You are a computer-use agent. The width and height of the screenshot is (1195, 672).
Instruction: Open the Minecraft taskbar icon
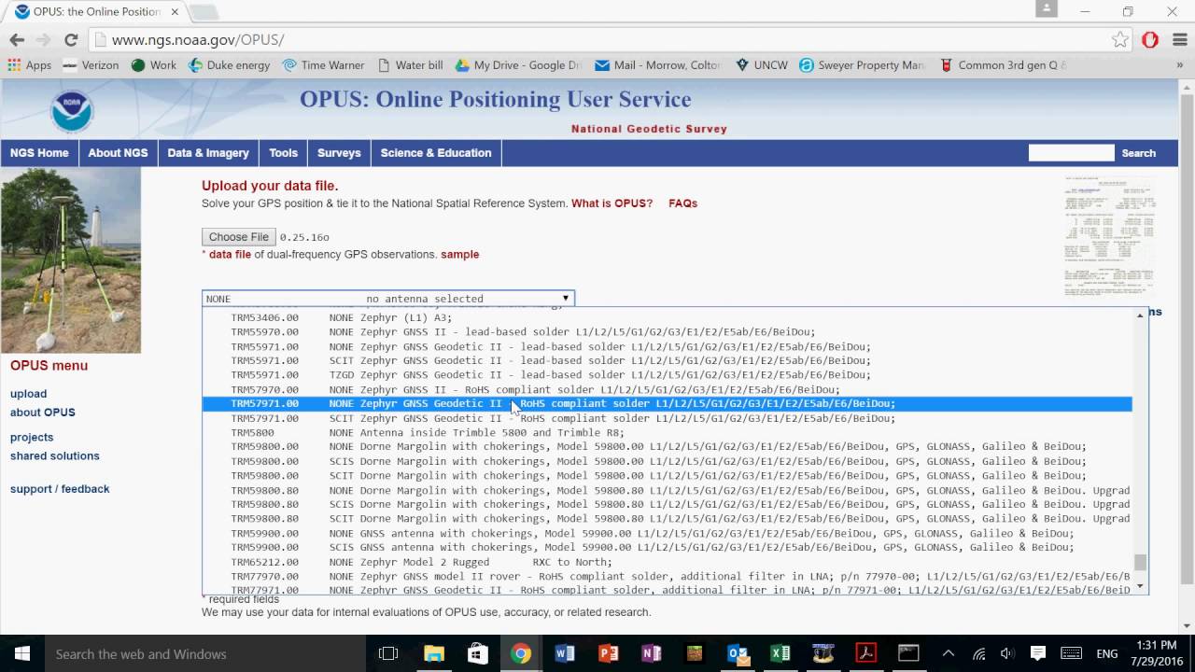694,653
